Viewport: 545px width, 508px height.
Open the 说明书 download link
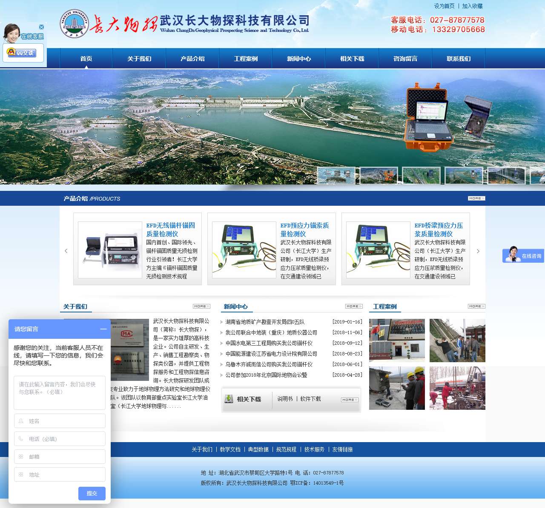pyautogui.click(x=285, y=399)
